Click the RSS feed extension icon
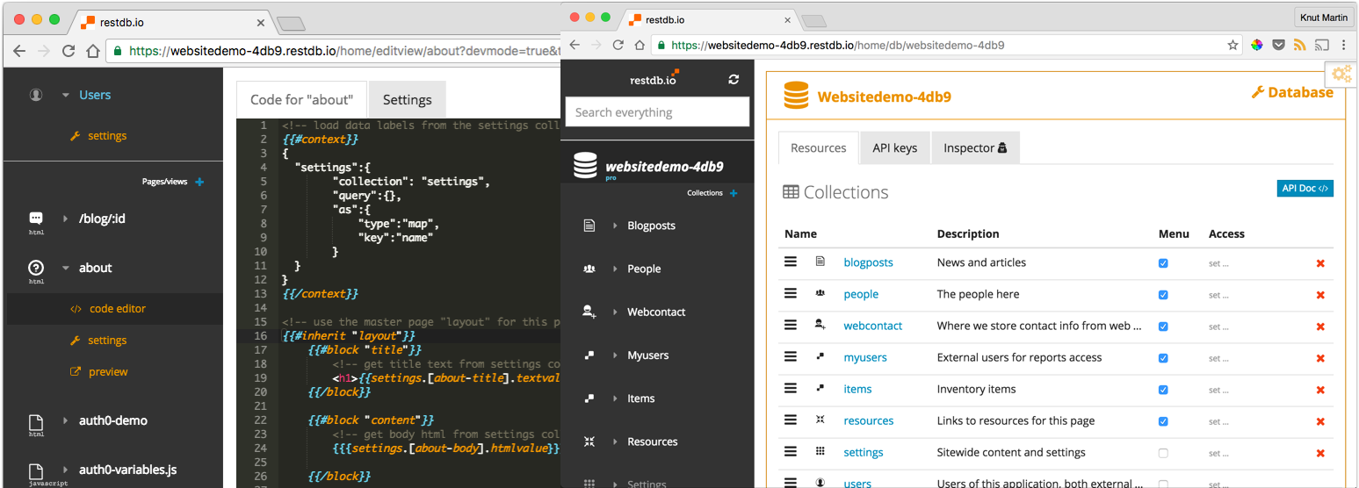1359x488 pixels. point(1300,45)
